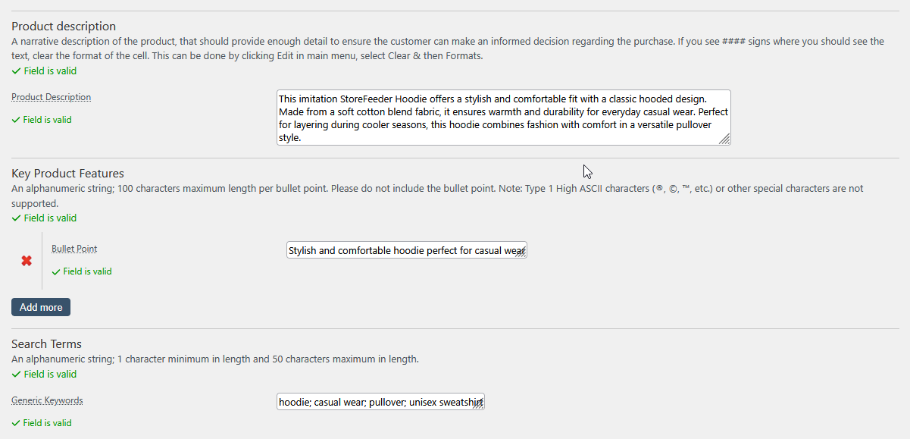Click the green checkmark under the Product Description label

pos(16,120)
